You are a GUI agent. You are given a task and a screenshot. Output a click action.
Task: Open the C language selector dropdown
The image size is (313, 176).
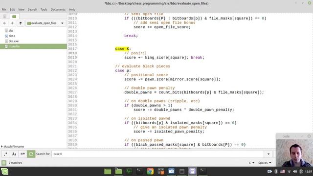click(251, 163)
